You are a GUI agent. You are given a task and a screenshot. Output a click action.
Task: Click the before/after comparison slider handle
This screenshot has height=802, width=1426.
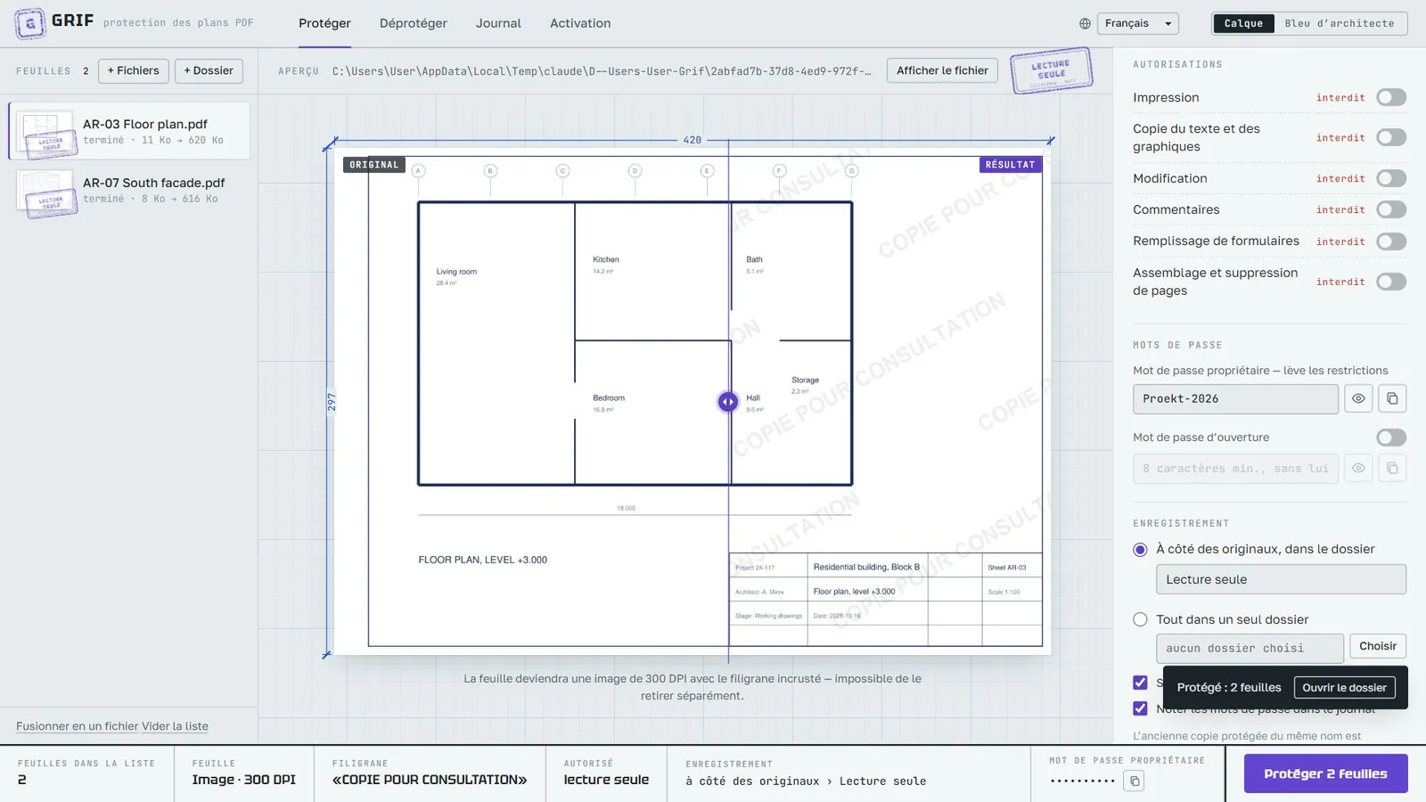click(728, 402)
